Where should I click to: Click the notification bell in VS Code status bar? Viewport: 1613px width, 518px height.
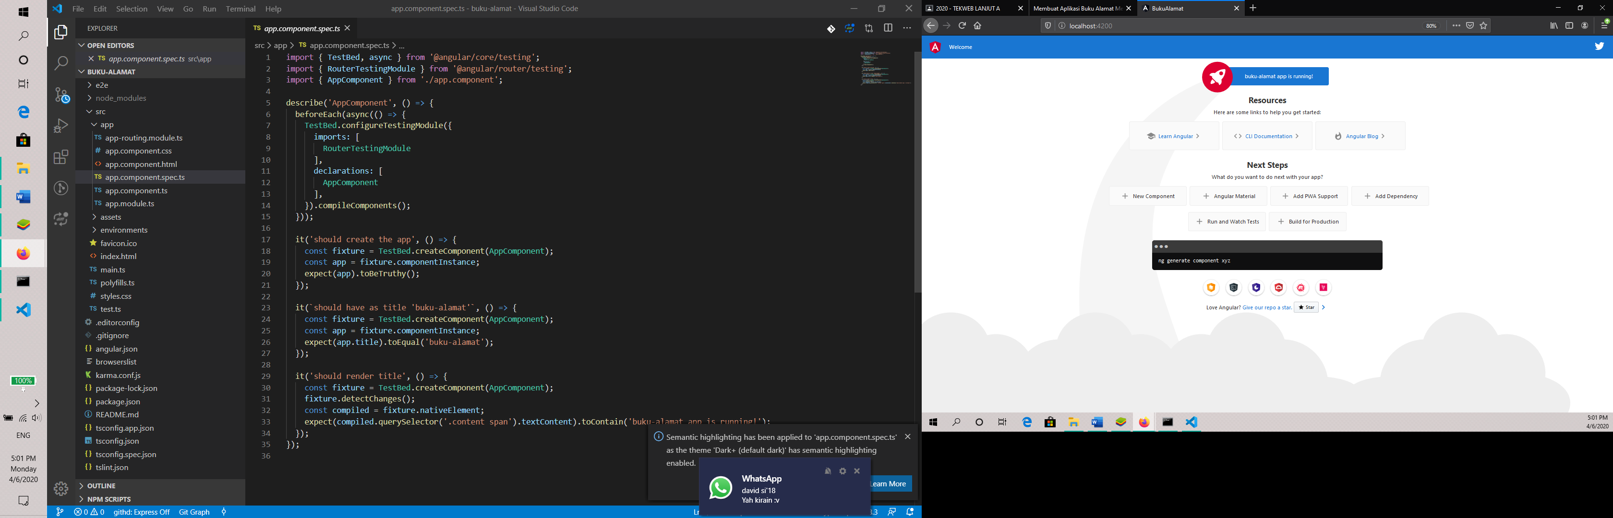pos(911,512)
